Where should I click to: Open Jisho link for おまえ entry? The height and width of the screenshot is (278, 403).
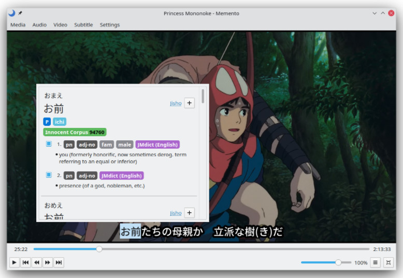coord(176,104)
